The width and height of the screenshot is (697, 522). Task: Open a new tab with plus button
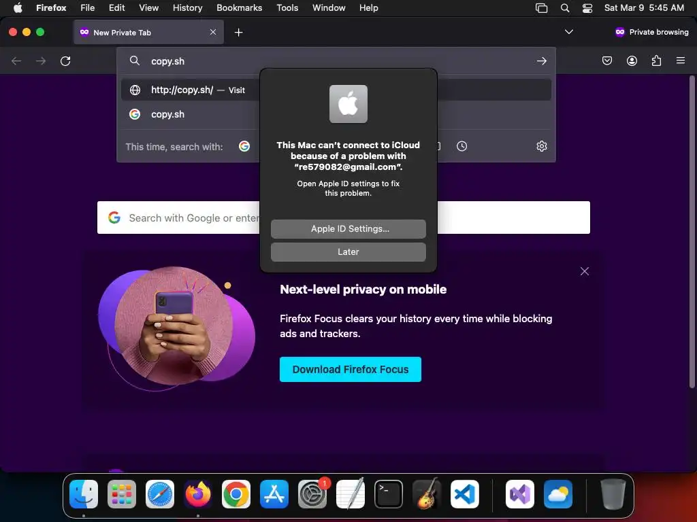tap(239, 33)
